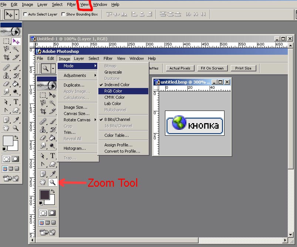Select the Path Selection tool in main toolbox
The image size is (297, 247).
click(x=6, y=102)
